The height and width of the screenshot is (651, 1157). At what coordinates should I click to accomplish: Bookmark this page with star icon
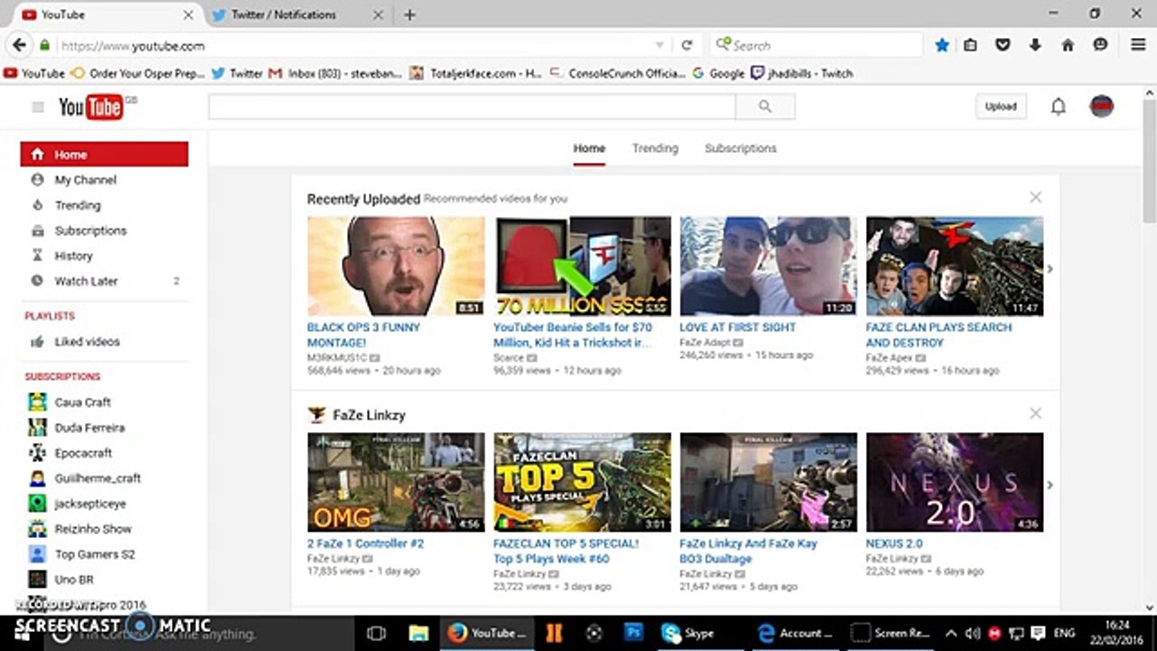(x=942, y=45)
